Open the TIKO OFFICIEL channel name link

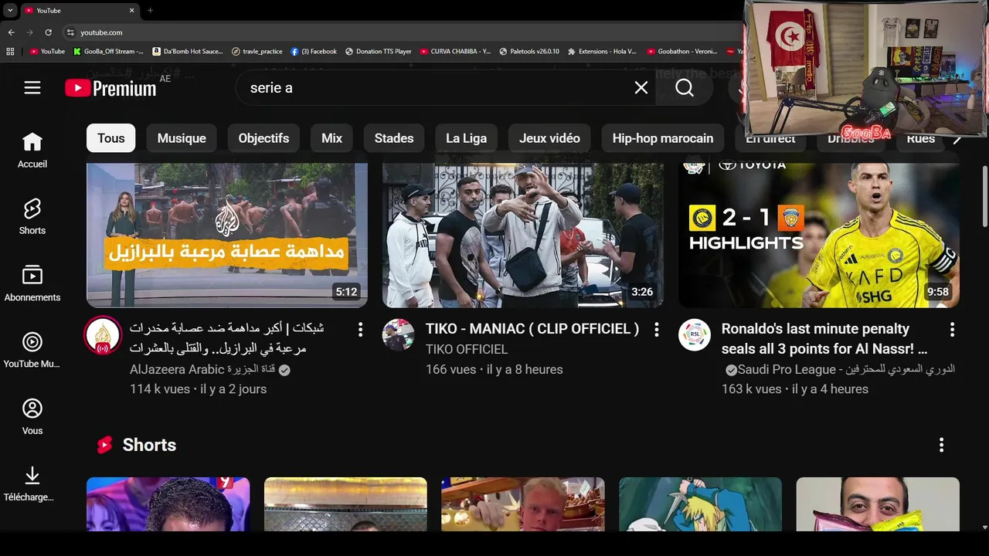click(467, 350)
